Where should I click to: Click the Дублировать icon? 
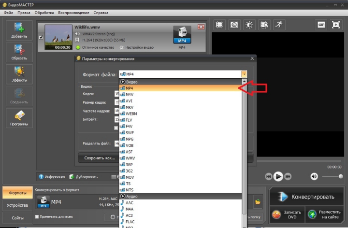click(x=72, y=177)
